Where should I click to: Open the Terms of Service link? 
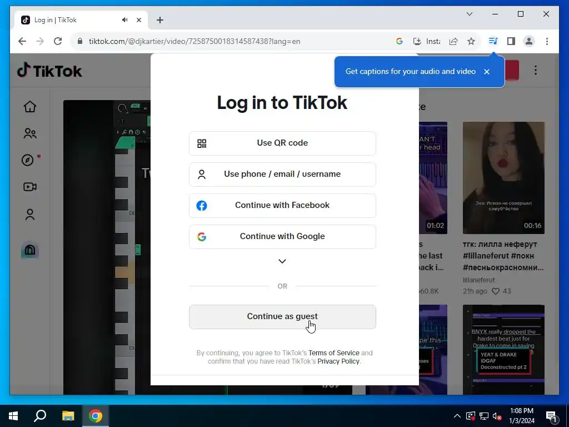click(x=333, y=353)
